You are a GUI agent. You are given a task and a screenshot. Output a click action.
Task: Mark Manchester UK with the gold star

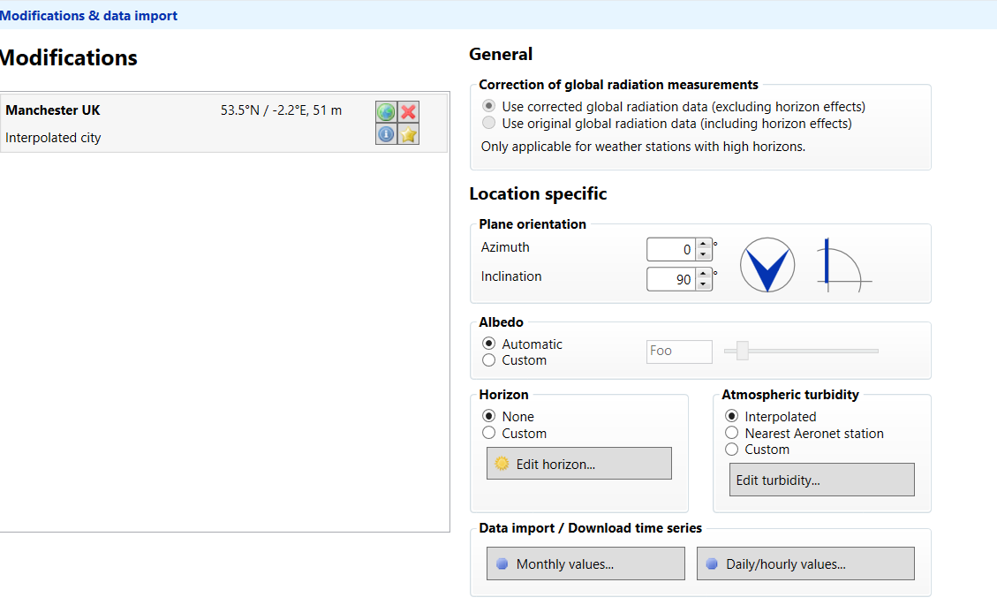[x=408, y=134]
